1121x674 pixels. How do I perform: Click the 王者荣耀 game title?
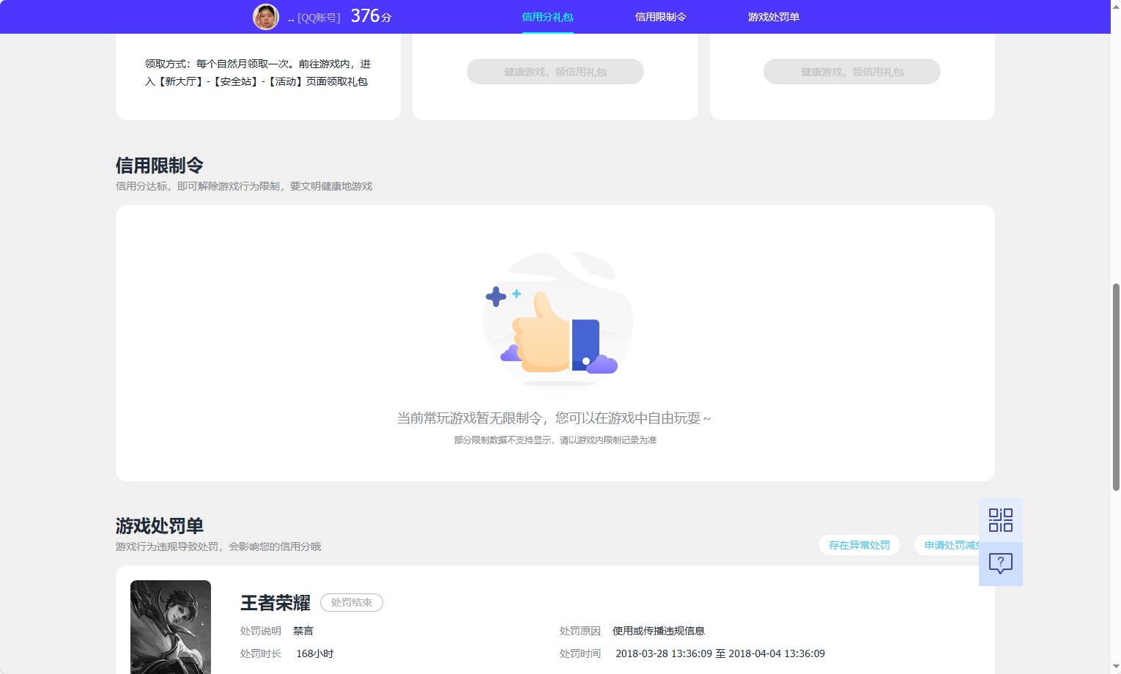coord(275,603)
